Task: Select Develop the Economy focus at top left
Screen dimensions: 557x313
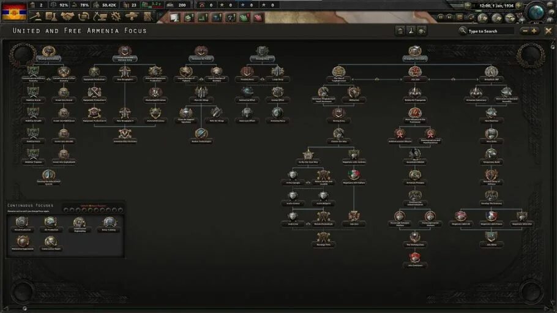Action: tap(49, 53)
